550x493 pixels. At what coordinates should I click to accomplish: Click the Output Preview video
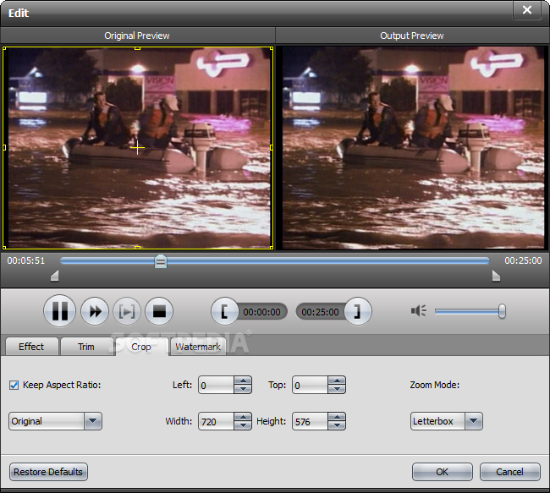tap(413, 148)
